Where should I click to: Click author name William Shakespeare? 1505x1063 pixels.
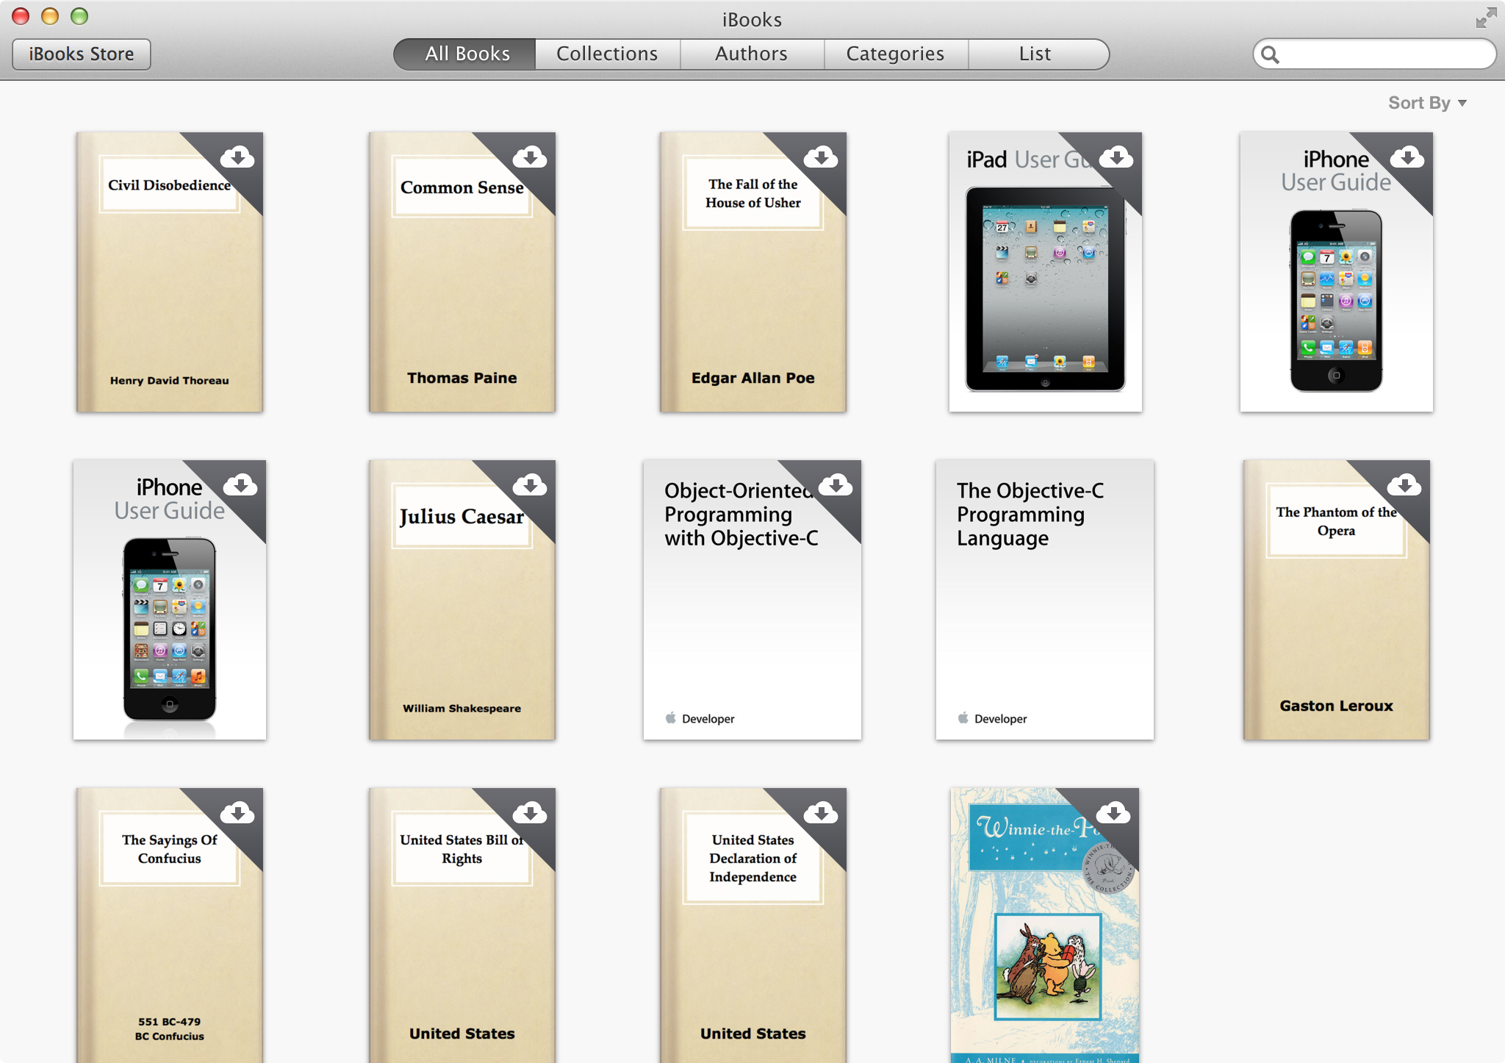(x=462, y=708)
